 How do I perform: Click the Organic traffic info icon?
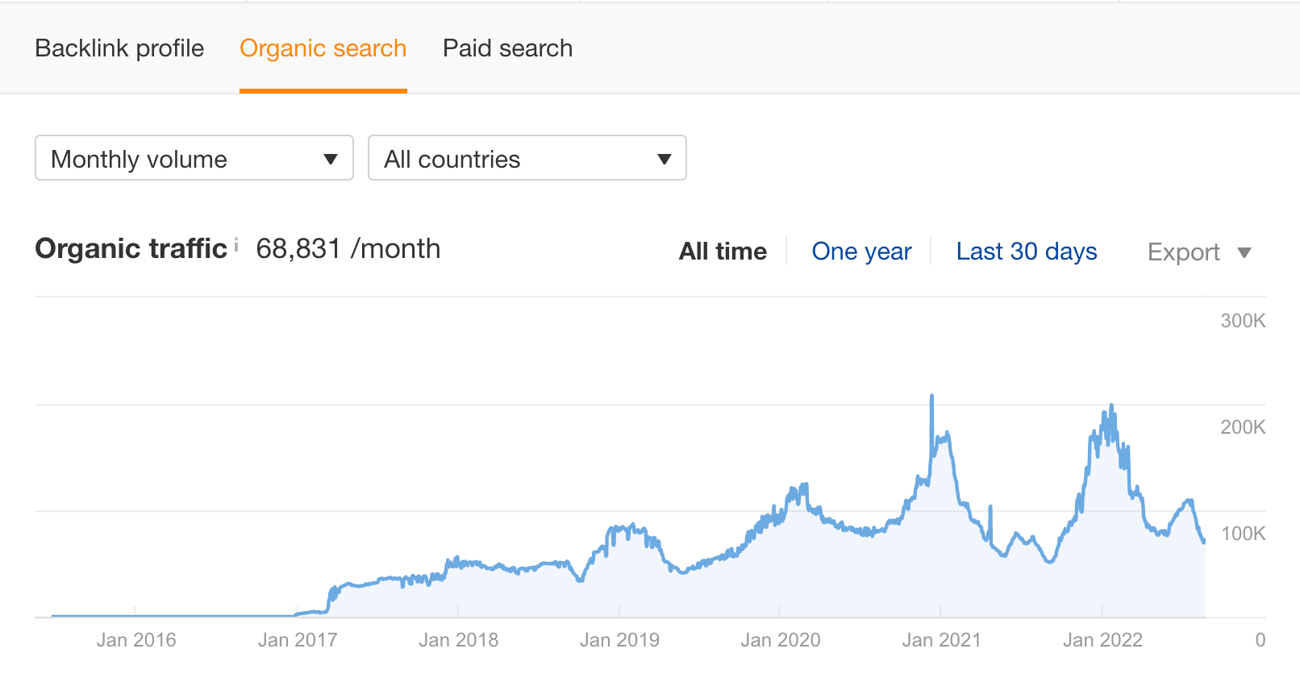236,244
